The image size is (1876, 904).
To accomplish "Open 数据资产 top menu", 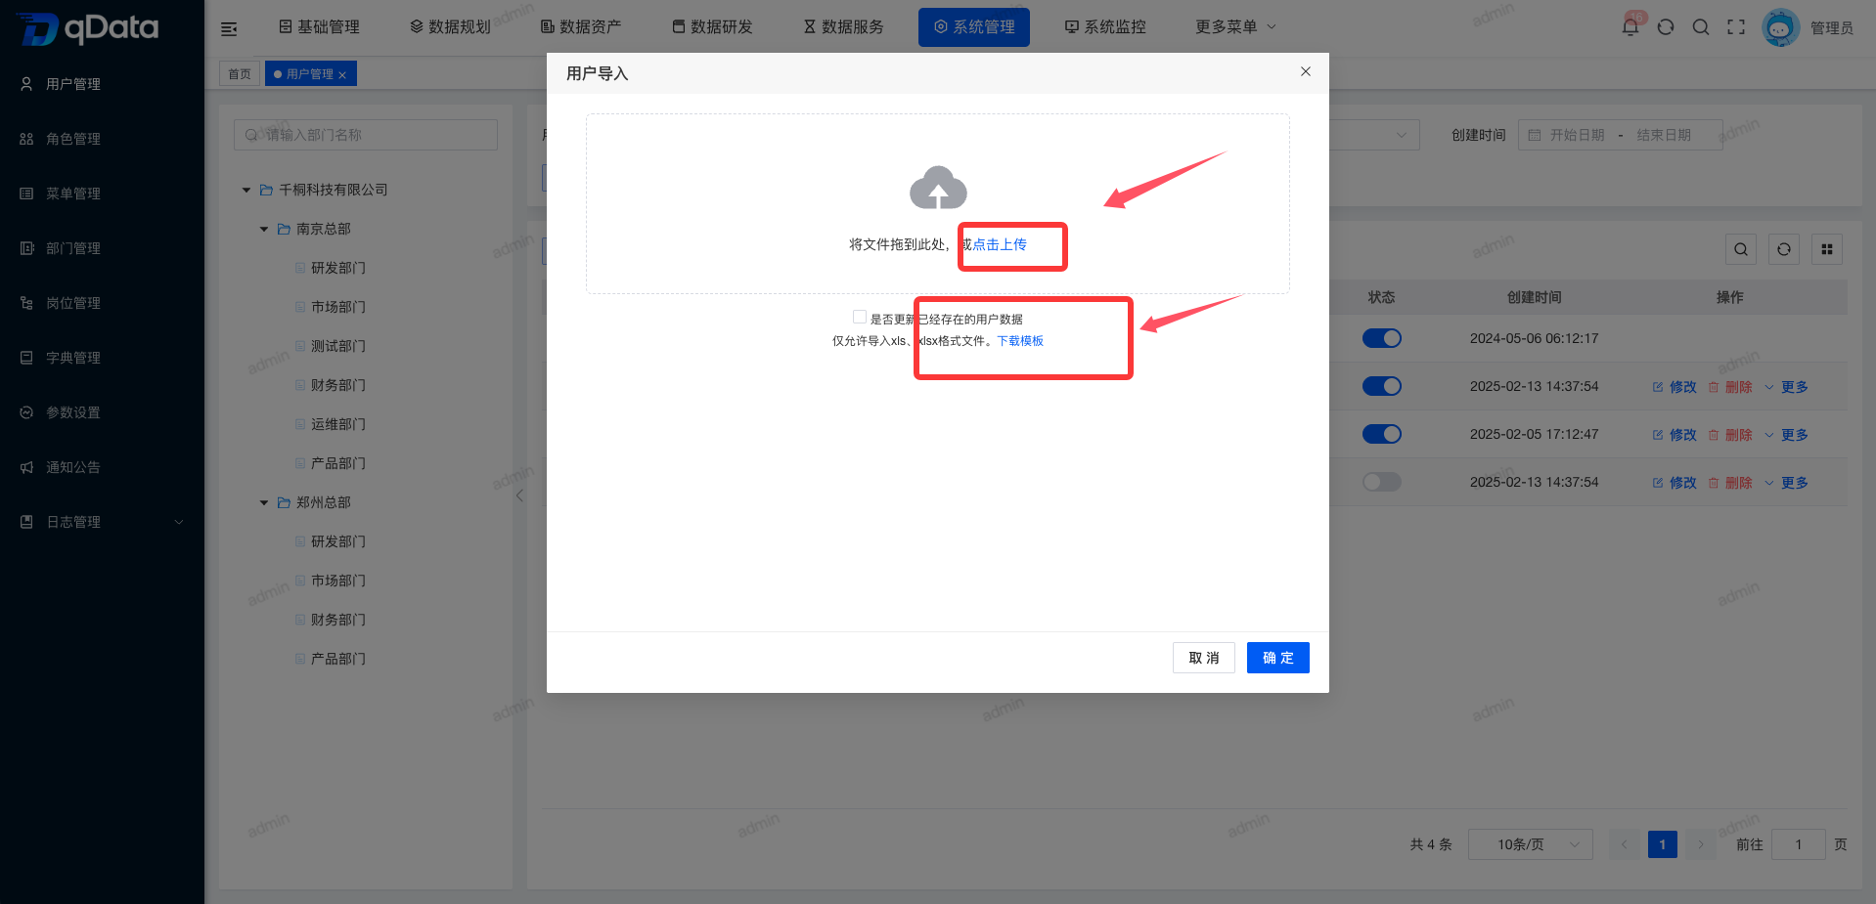I will tap(581, 26).
